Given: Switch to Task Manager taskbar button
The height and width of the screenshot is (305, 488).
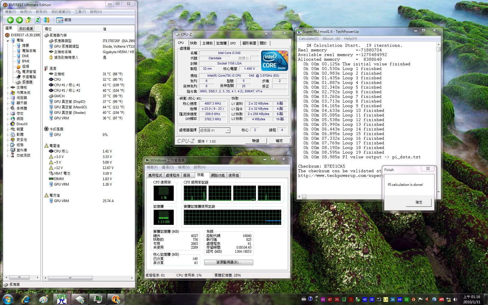Looking at the screenshot, I should point(98,299).
